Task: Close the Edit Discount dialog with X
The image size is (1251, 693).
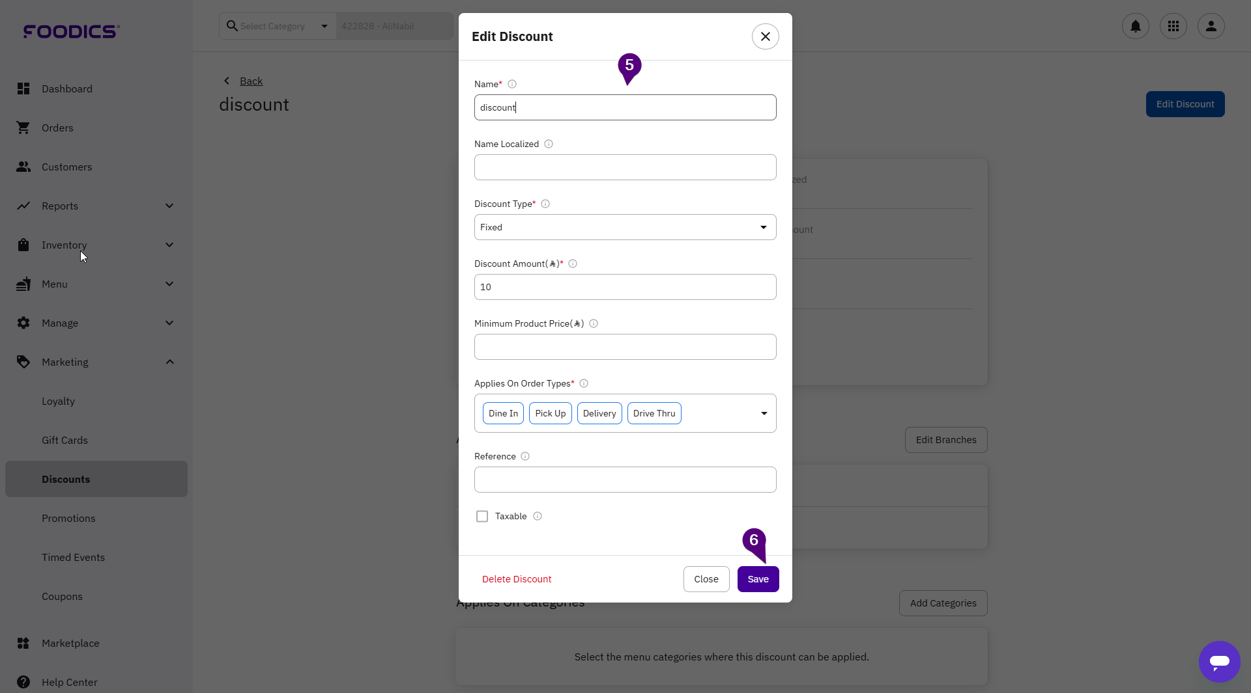Action: (765, 36)
